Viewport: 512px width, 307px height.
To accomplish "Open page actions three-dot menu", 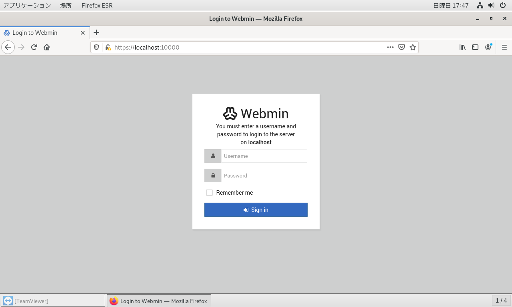I will pyautogui.click(x=390, y=47).
